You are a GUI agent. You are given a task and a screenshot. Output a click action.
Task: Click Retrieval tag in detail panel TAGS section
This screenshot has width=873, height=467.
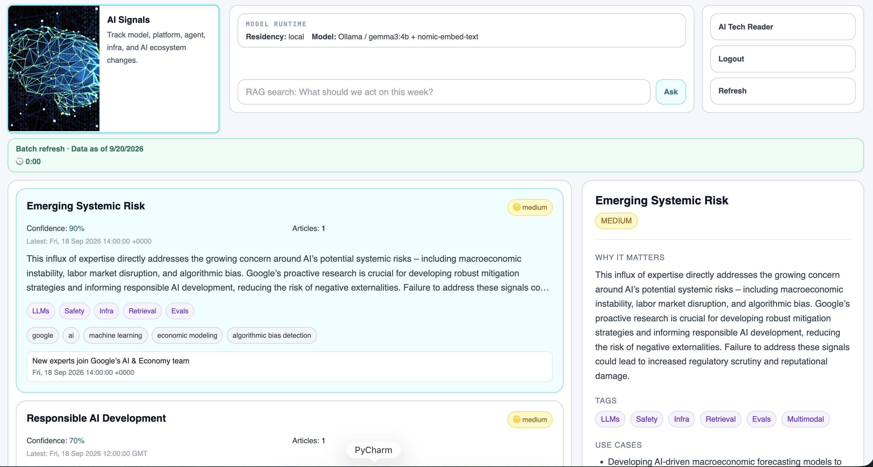(721, 419)
